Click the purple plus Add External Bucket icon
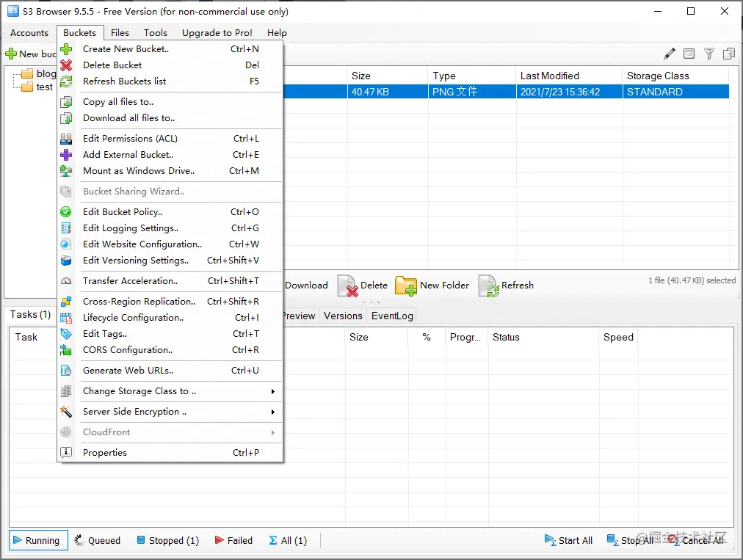This screenshot has height=560, width=743. (66, 154)
